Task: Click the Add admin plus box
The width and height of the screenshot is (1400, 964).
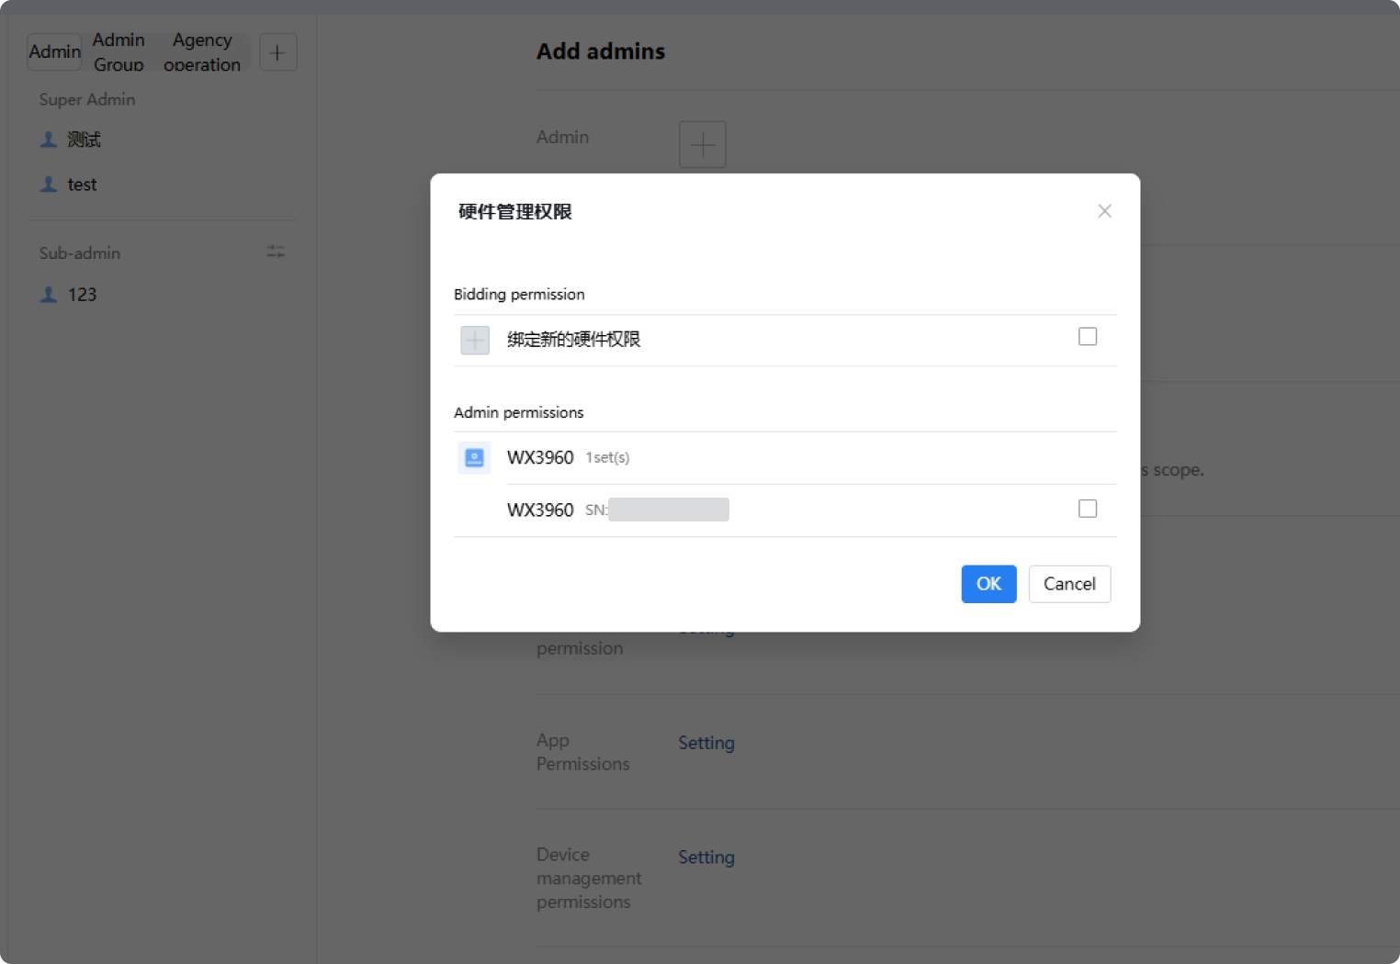Action: pos(703,144)
